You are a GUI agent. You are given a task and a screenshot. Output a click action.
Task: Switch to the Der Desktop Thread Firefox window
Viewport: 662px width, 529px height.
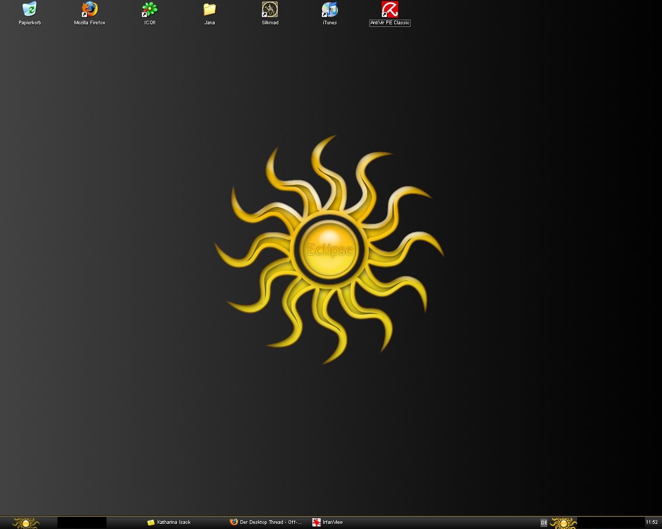pyautogui.click(x=266, y=522)
